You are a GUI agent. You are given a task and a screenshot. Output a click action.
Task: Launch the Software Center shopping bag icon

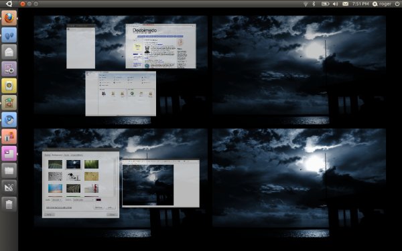9,102
